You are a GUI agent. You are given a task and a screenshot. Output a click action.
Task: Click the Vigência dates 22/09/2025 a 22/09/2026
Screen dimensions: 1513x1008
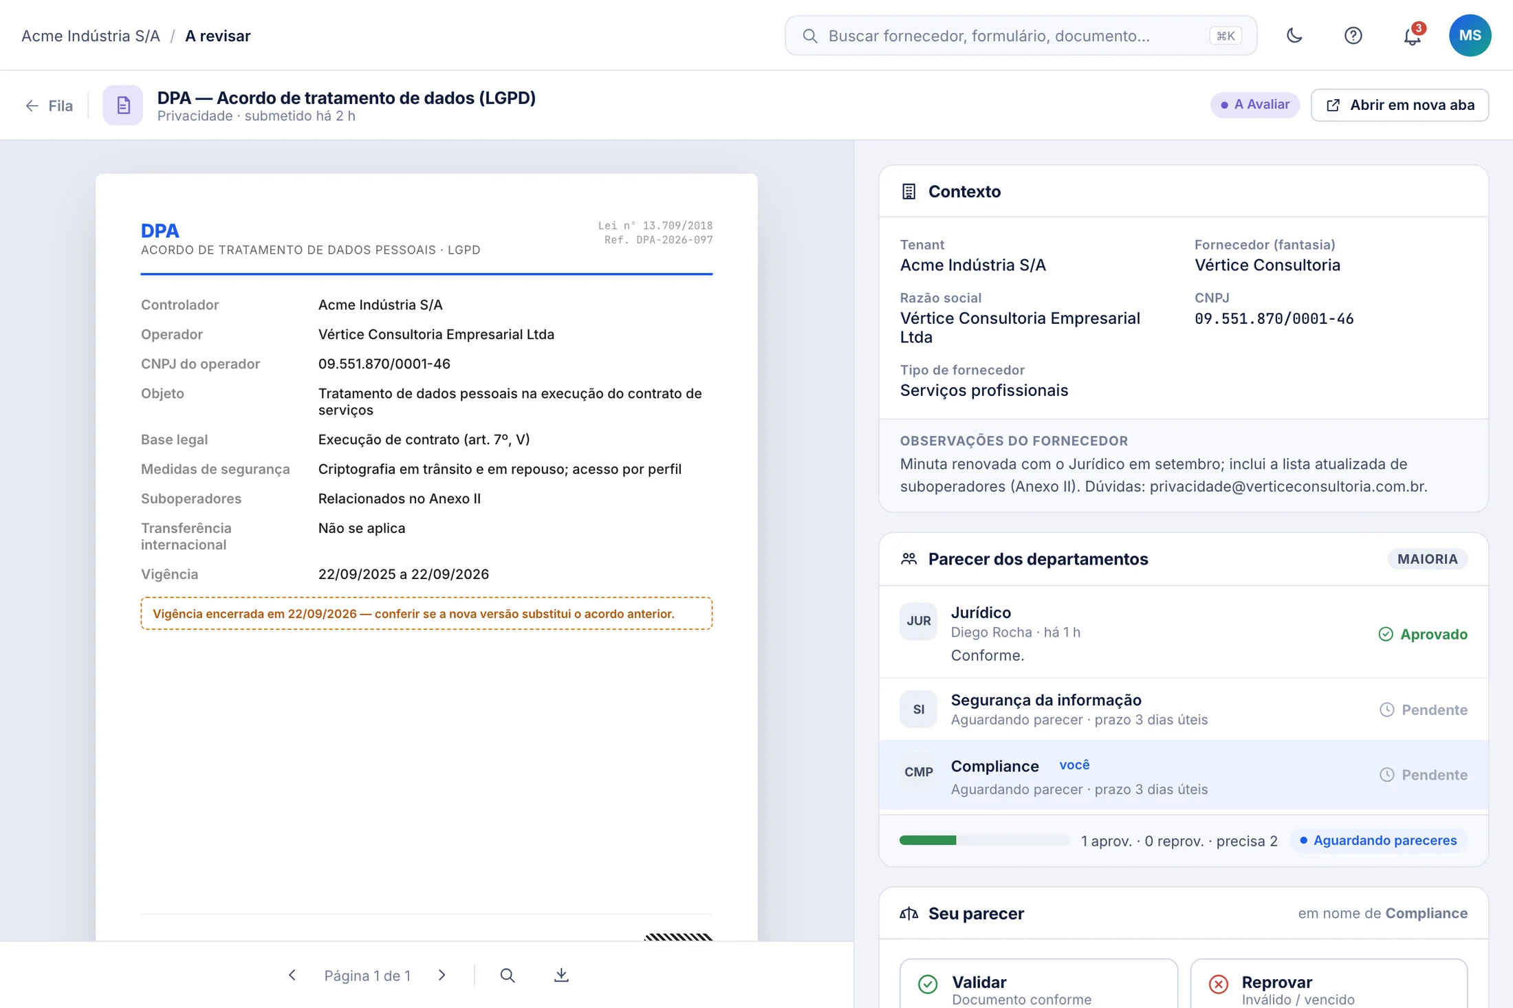point(403,574)
